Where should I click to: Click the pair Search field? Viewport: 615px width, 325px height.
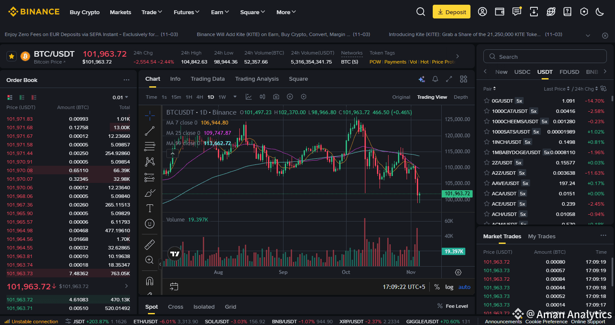(x=545, y=57)
